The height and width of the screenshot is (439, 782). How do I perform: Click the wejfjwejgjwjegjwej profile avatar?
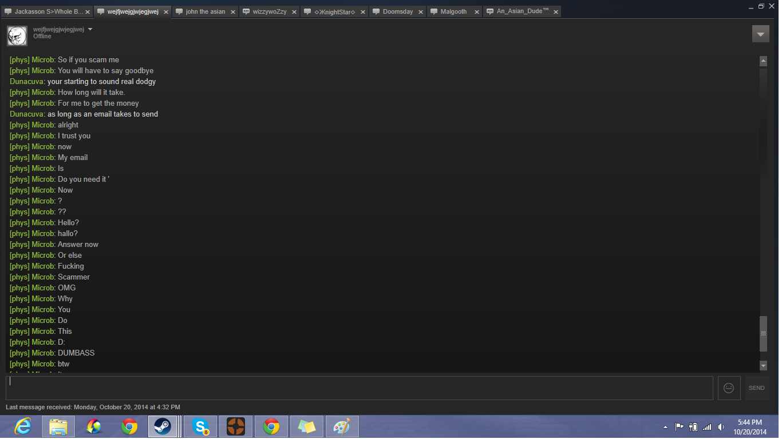point(17,35)
